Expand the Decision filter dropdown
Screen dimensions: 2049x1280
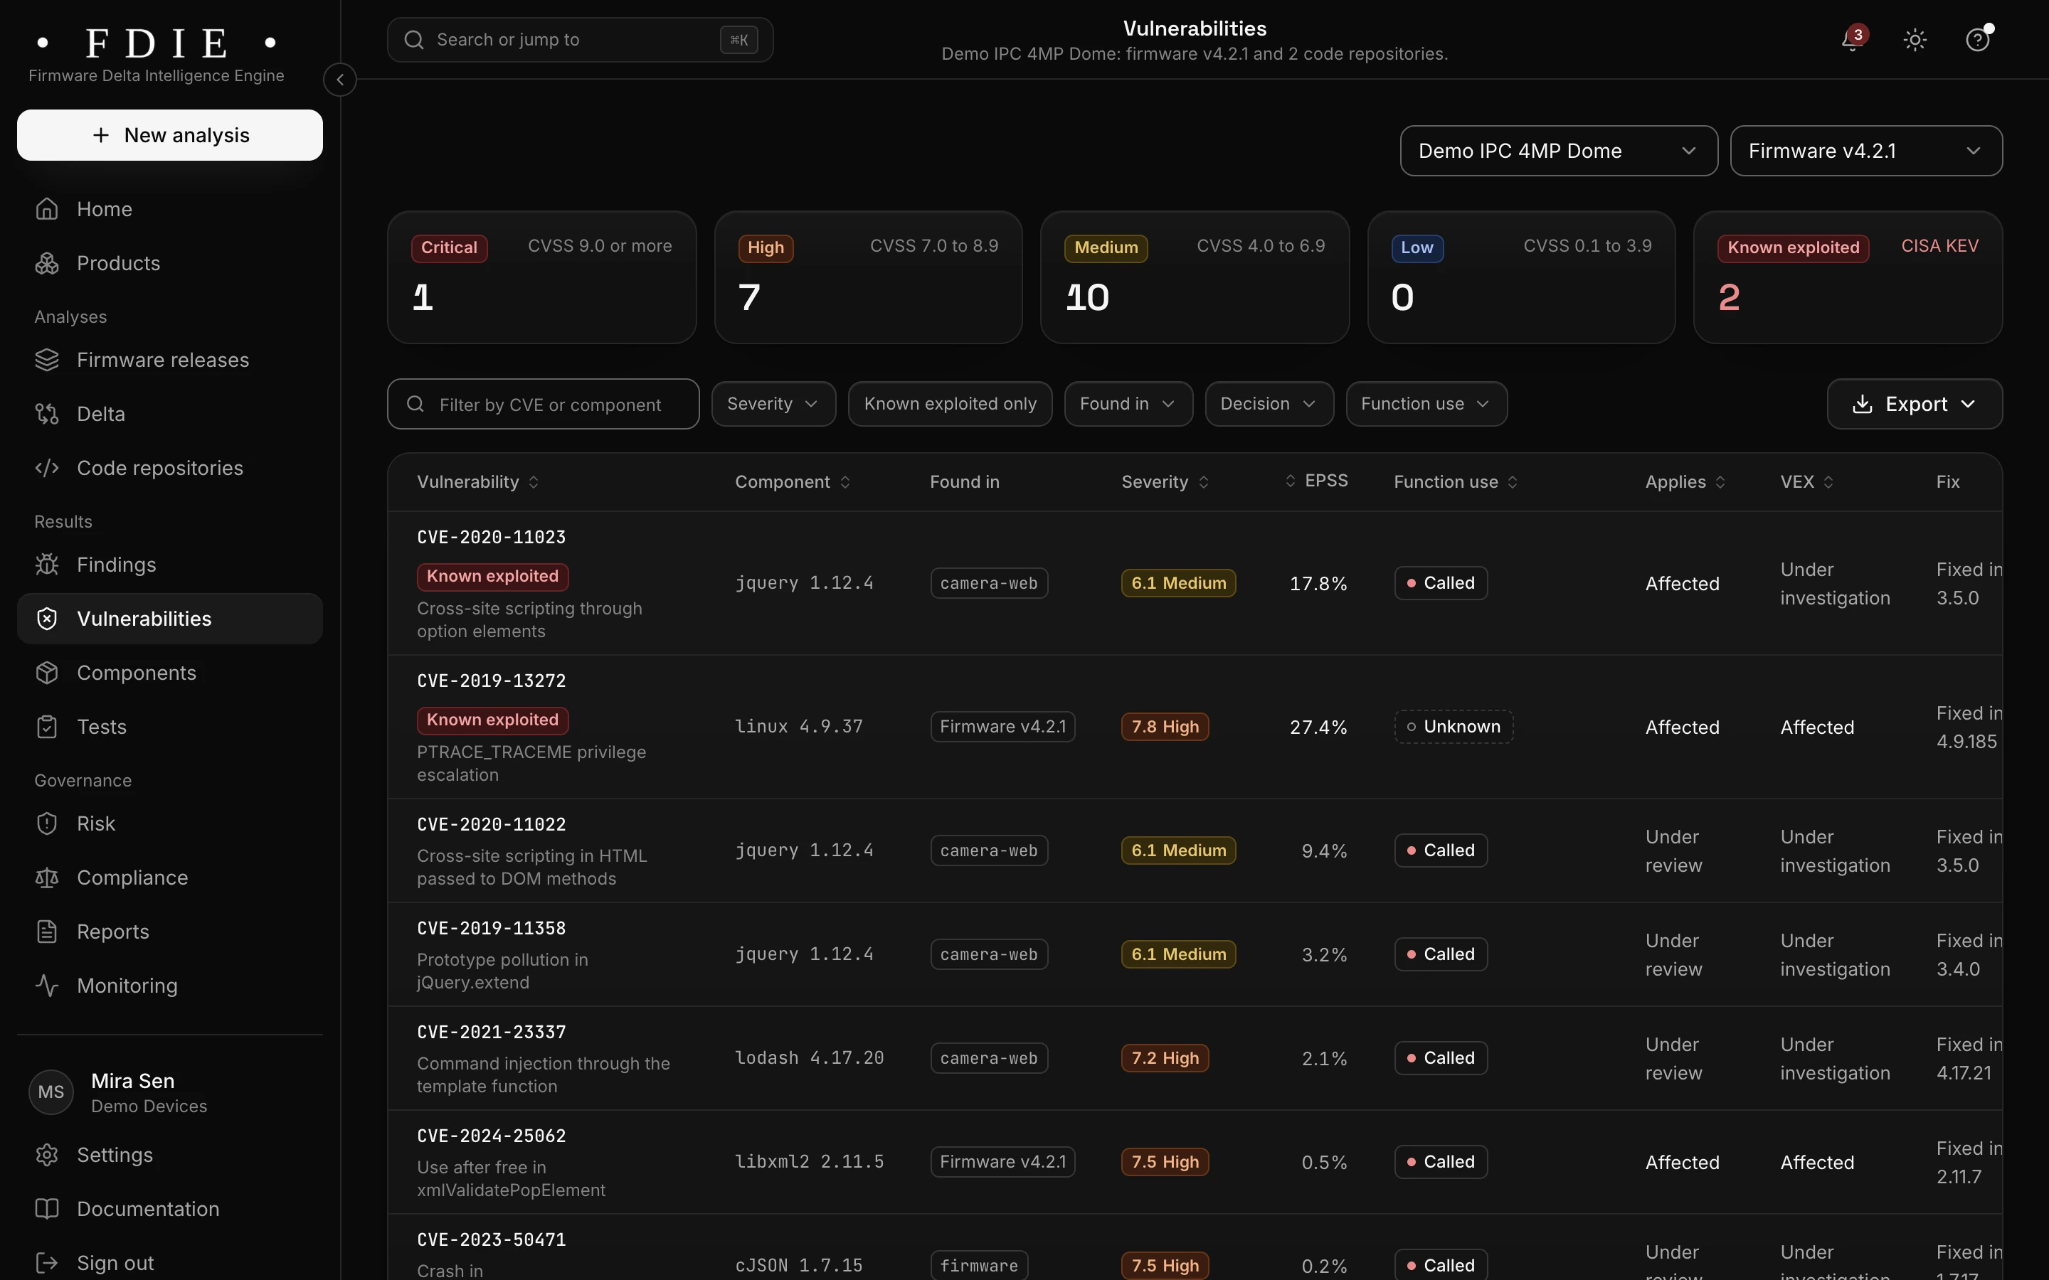(1269, 404)
